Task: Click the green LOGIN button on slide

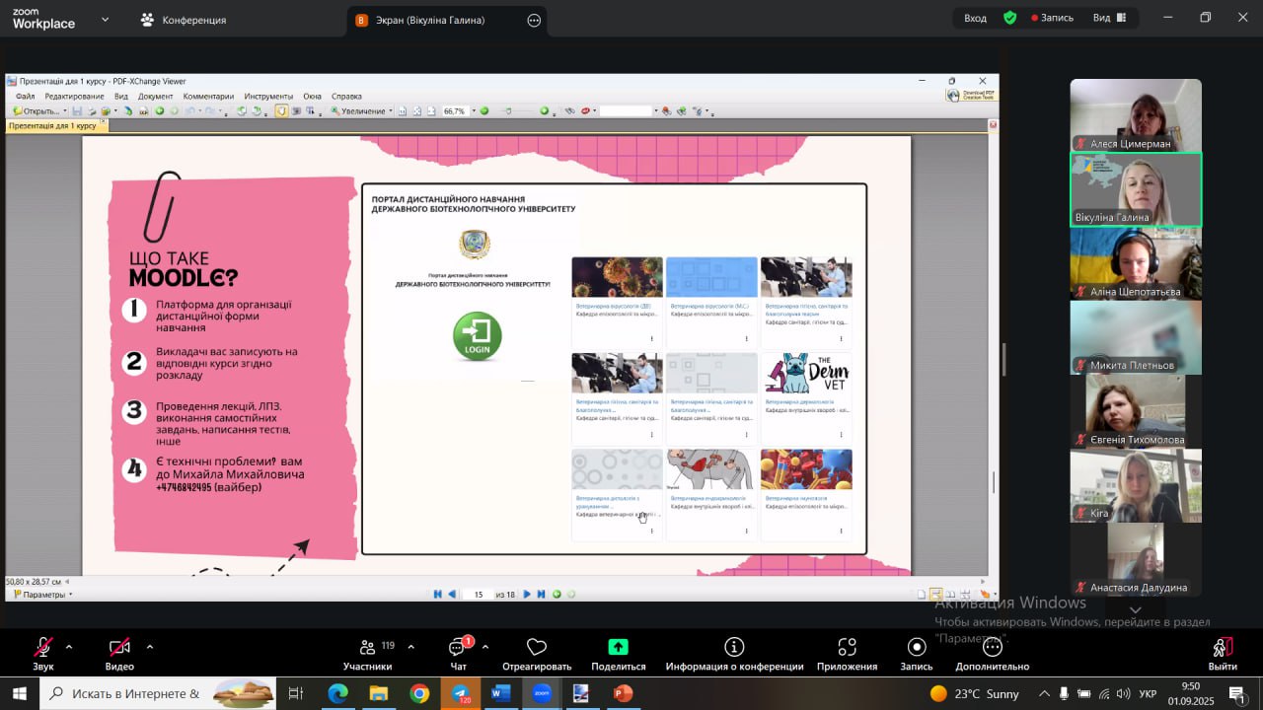Action: [478, 335]
